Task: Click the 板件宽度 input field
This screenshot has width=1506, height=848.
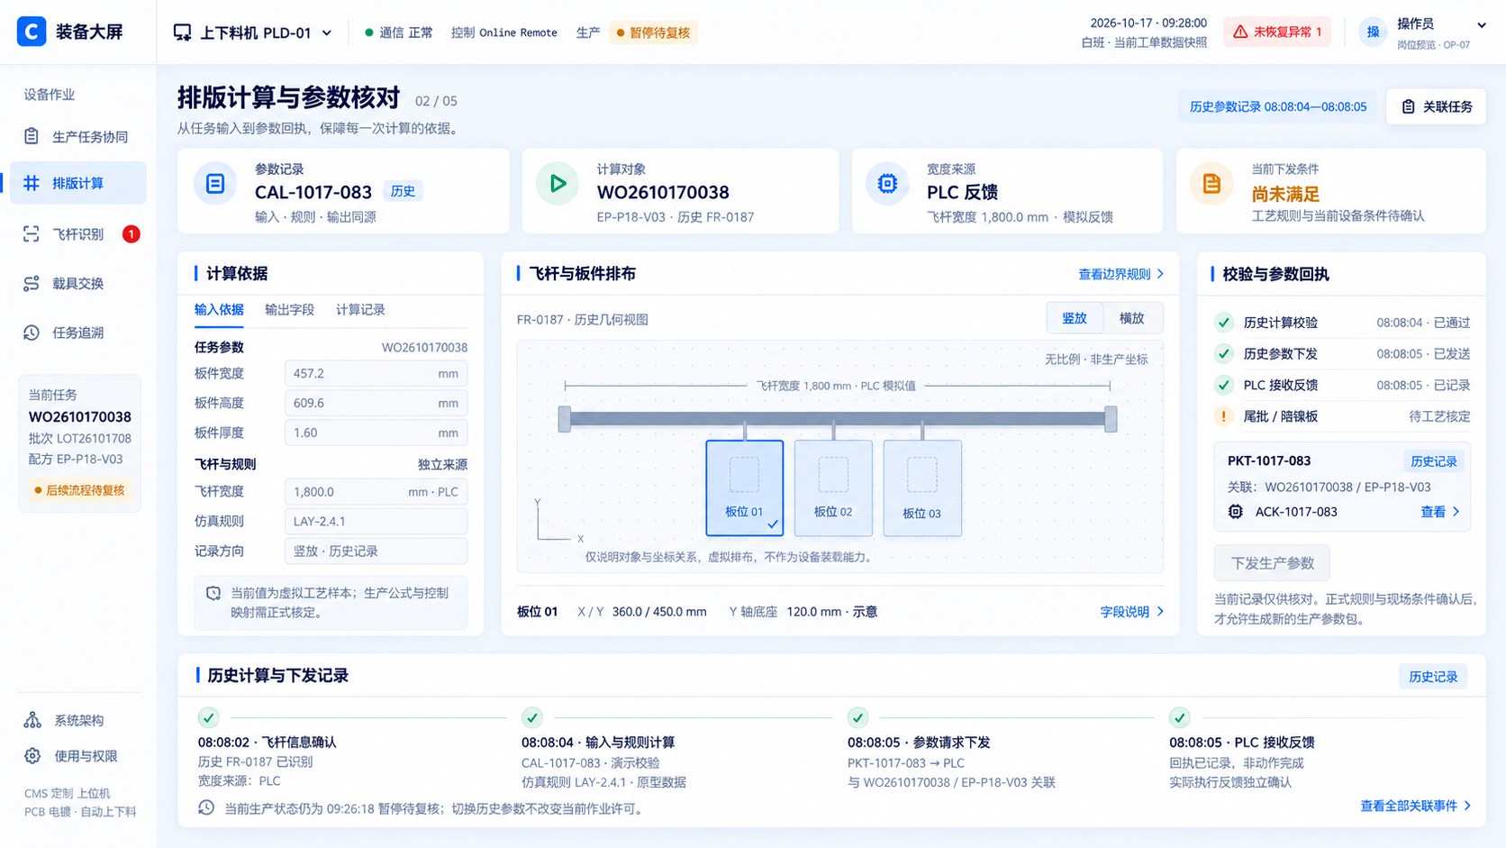Action: (376, 374)
